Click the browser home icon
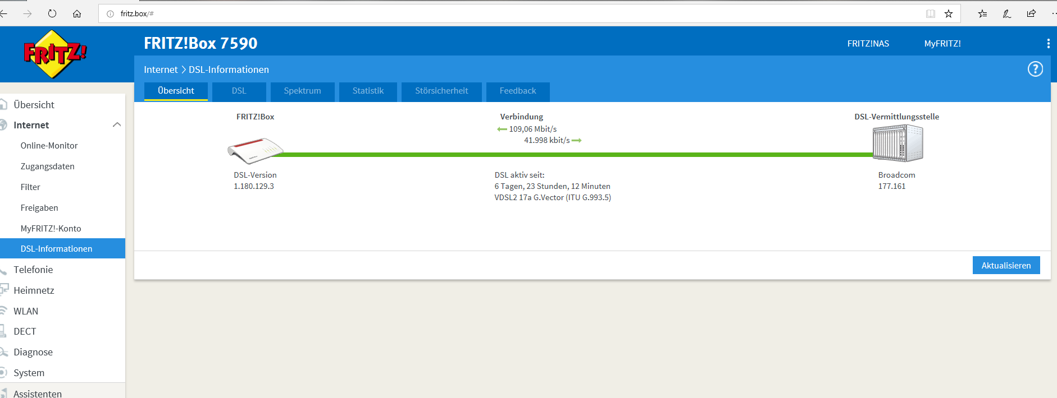The width and height of the screenshot is (1057, 398). [x=77, y=13]
